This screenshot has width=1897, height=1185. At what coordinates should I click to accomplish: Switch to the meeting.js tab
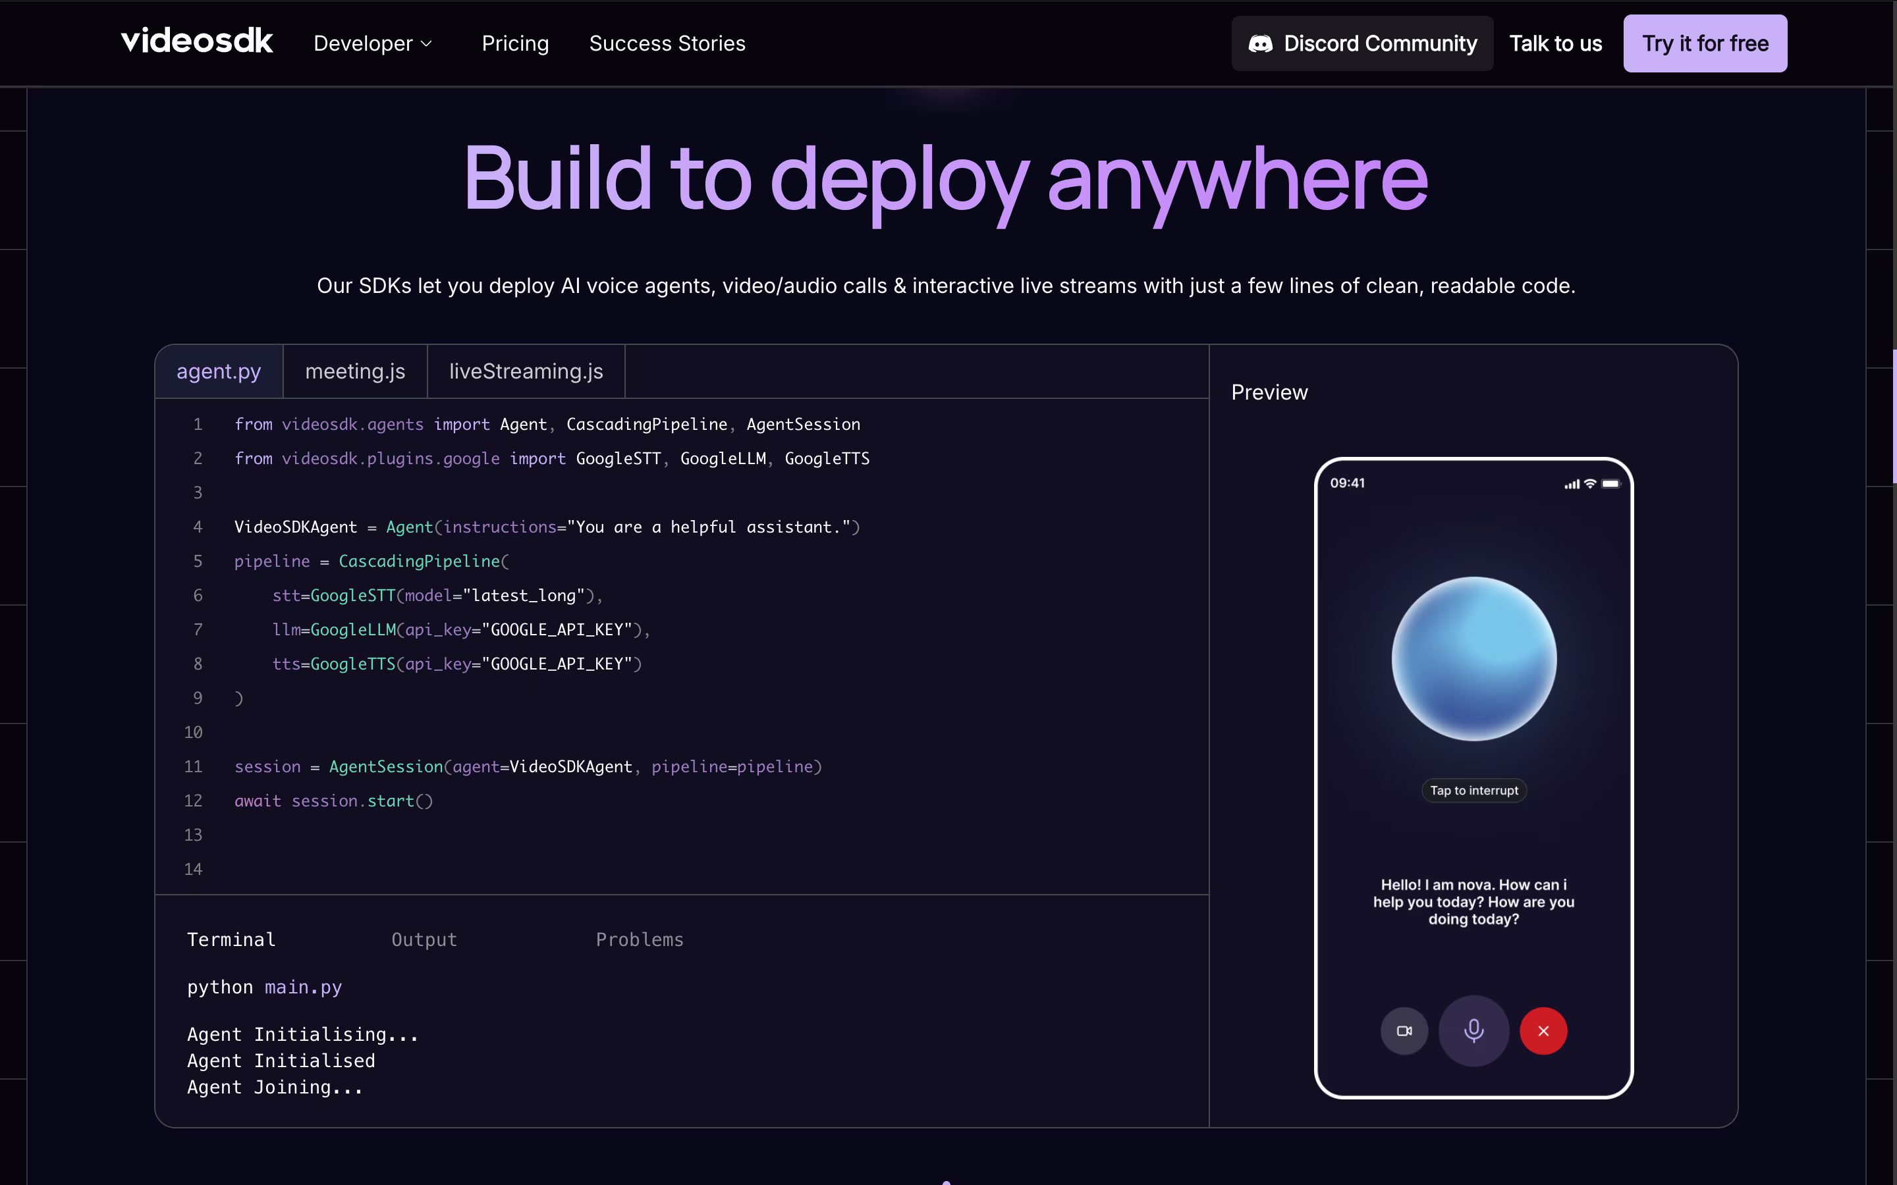point(355,371)
